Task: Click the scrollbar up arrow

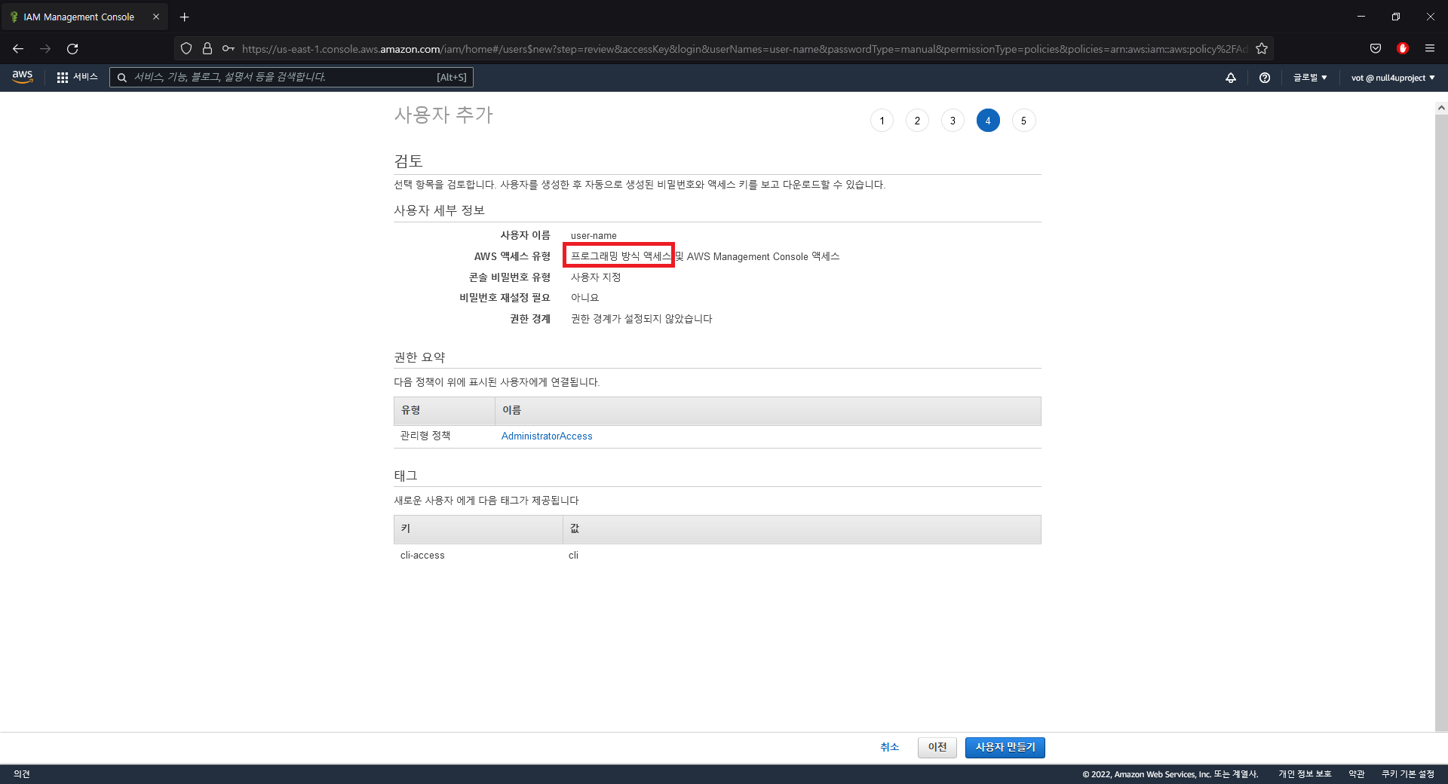Action: (1441, 108)
